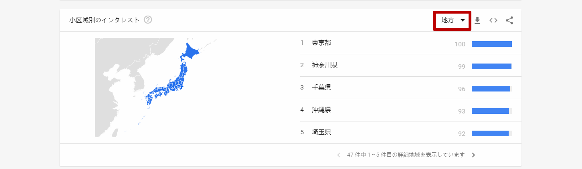Open the help icon beside 小区域別のインタレスト
582x169 pixels.
tap(148, 20)
